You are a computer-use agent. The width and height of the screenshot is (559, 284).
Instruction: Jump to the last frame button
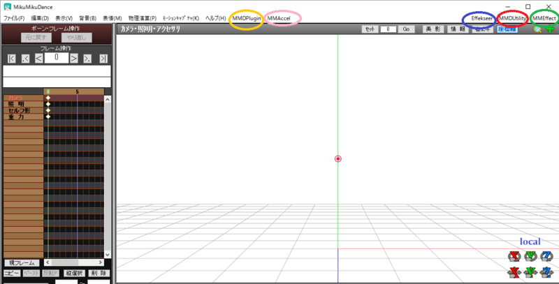103,59
